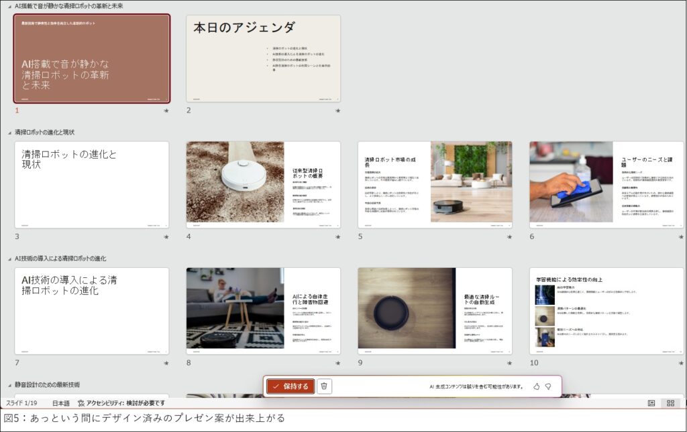This screenshot has height=432, width=687.
Task: Switch to Normal view icon in status bar
Action: tap(651, 403)
